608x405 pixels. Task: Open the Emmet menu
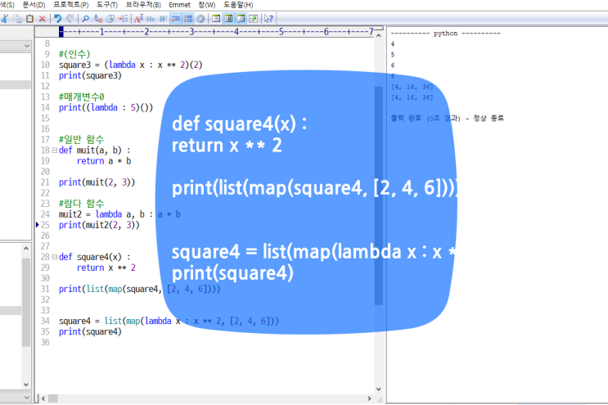[x=179, y=5]
